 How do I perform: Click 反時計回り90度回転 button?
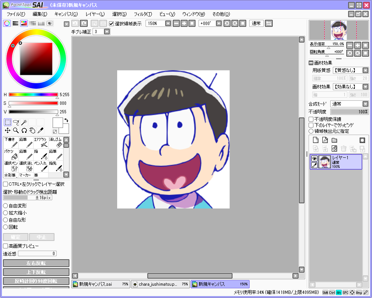click(36, 281)
